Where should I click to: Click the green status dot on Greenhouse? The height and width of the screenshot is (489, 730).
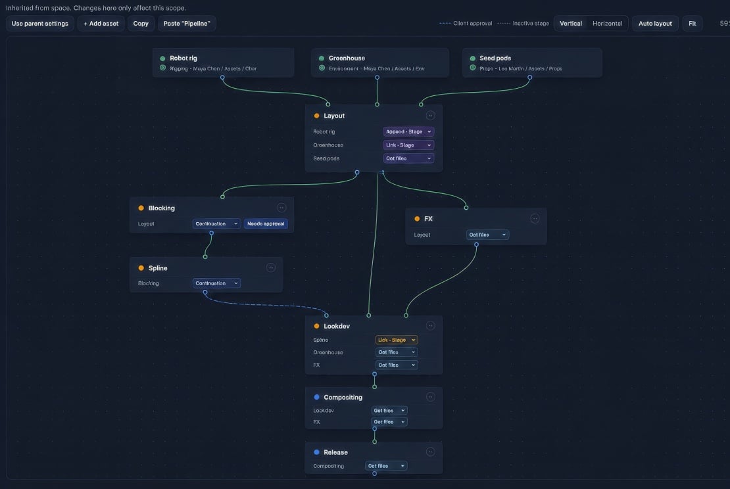pyautogui.click(x=321, y=58)
